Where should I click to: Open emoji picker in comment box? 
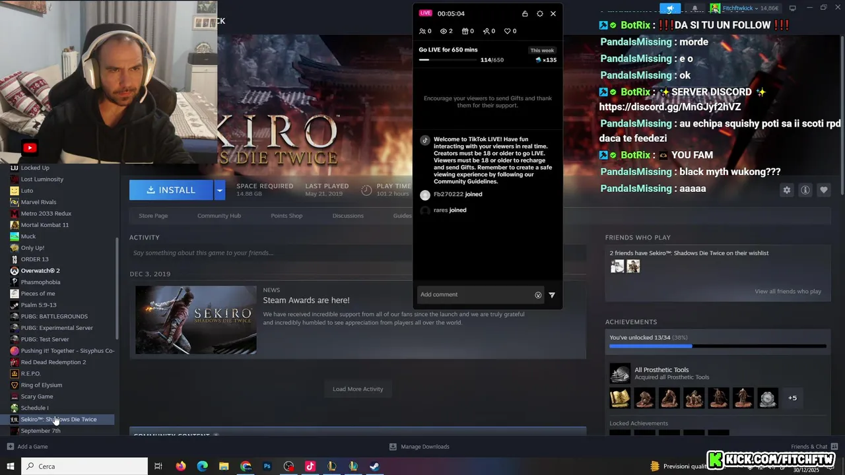click(x=538, y=295)
